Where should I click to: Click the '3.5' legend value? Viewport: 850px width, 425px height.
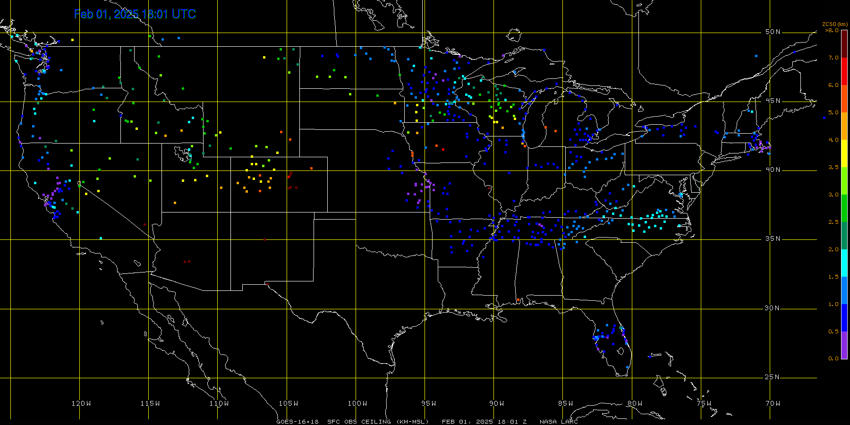(x=833, y=167)
